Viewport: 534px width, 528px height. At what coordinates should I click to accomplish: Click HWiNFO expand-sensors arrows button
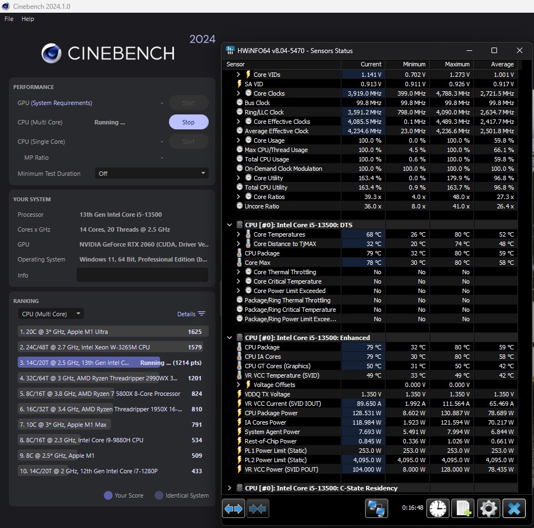point(234,509)
